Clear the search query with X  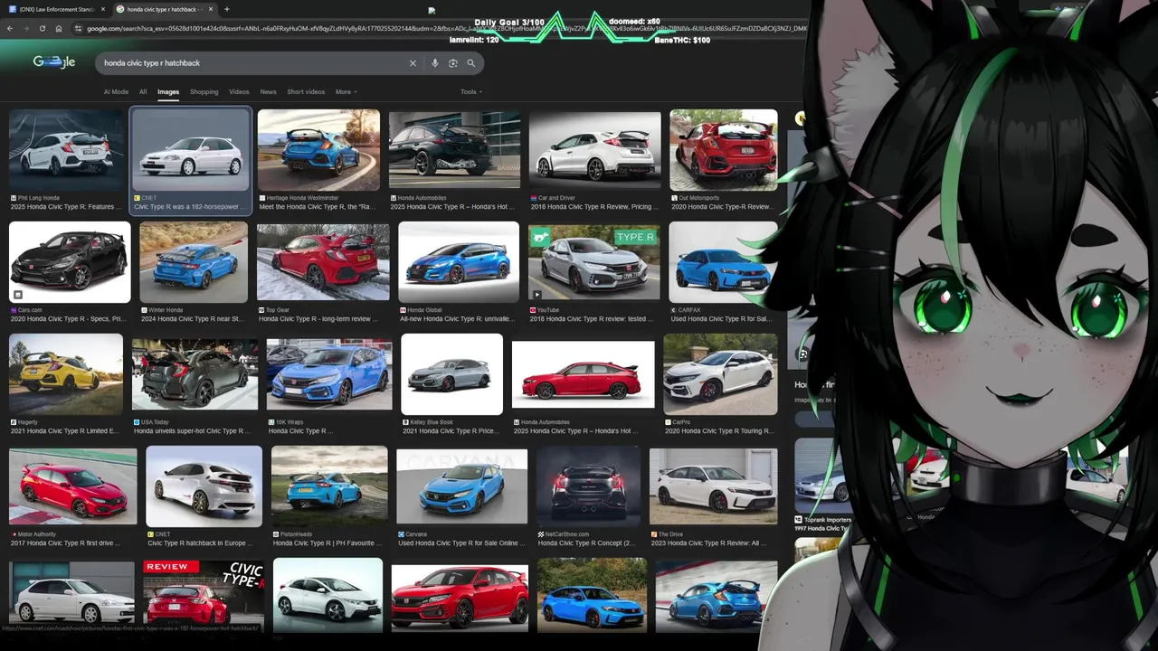pyautogui.click(x=413, y=63)
